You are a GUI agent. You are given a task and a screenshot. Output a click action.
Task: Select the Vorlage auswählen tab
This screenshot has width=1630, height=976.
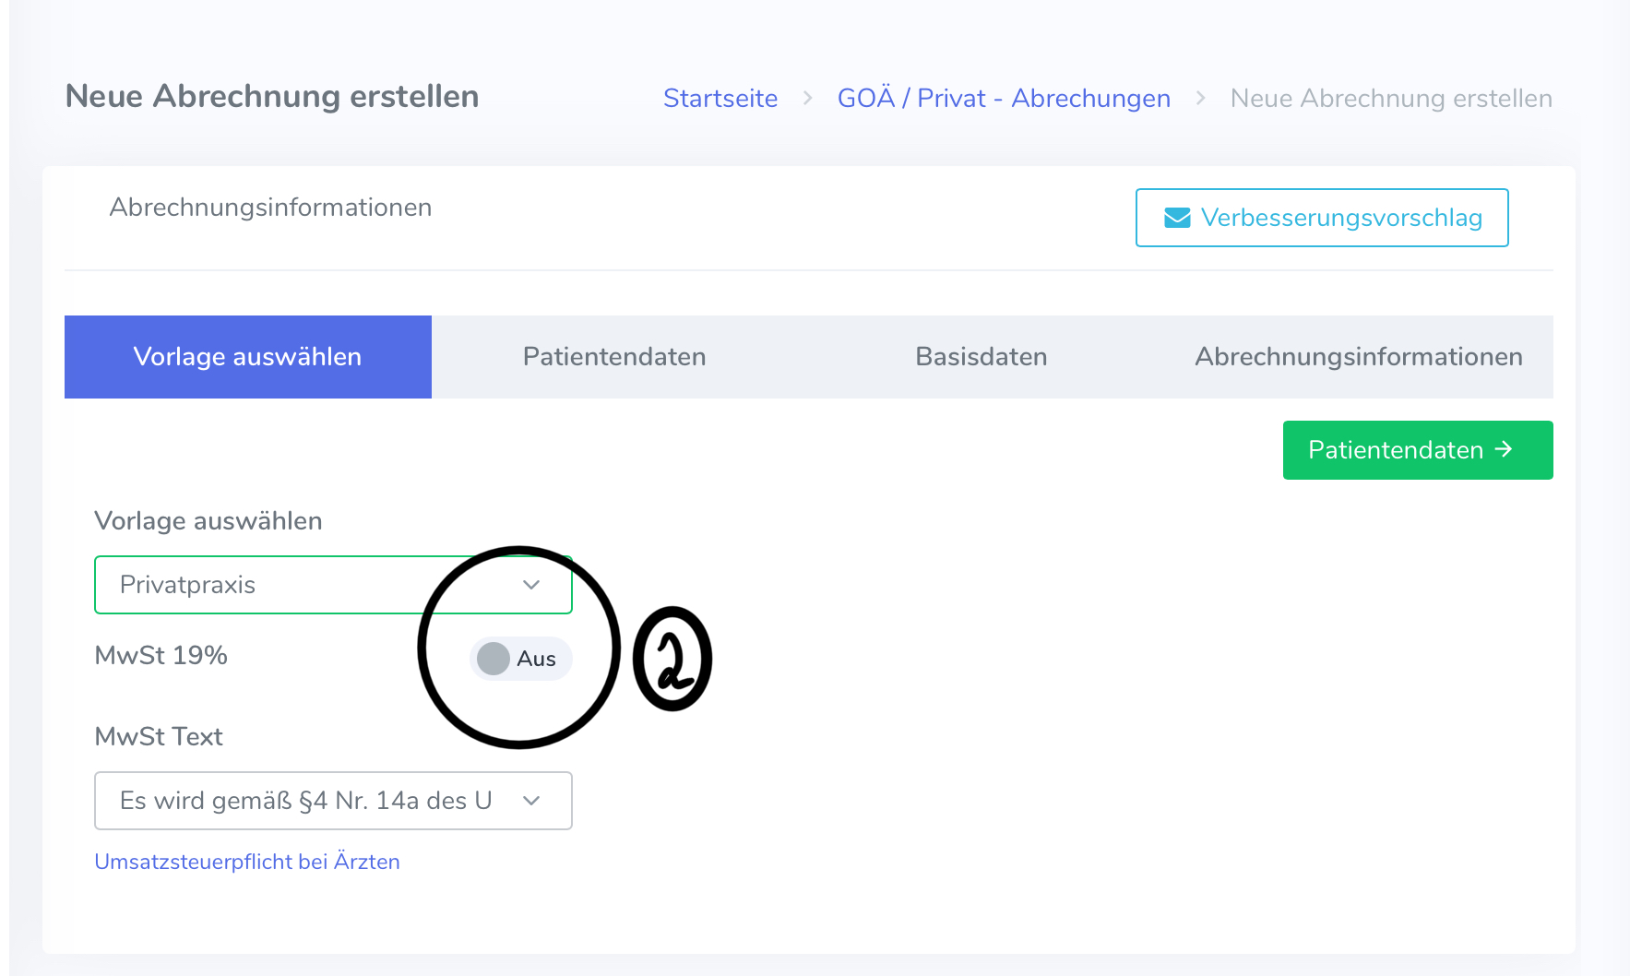pos(247,357)
